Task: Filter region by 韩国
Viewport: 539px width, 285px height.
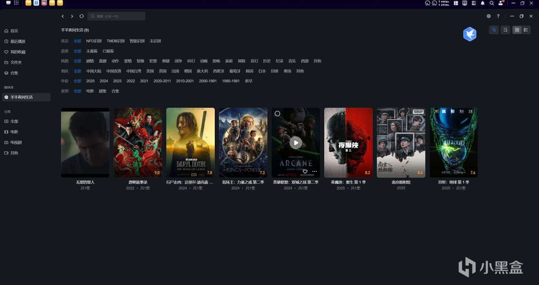Action: [x=249, y=71]
